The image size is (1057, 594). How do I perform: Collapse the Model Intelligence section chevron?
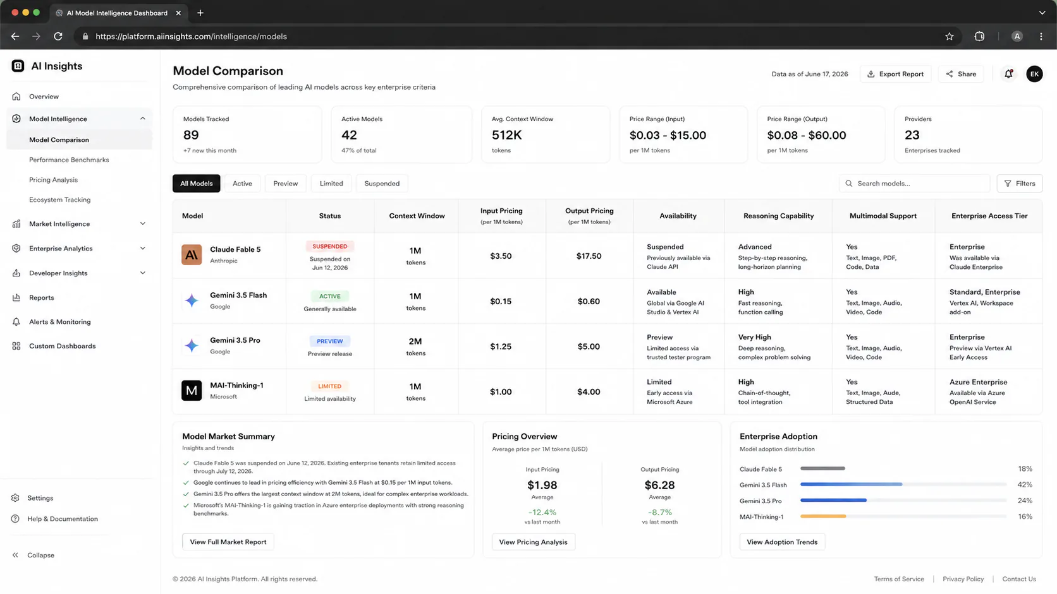pyautogui.click(x=143, y=119)
